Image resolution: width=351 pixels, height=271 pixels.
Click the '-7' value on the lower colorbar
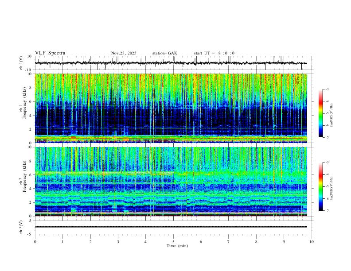click(327, 211)
